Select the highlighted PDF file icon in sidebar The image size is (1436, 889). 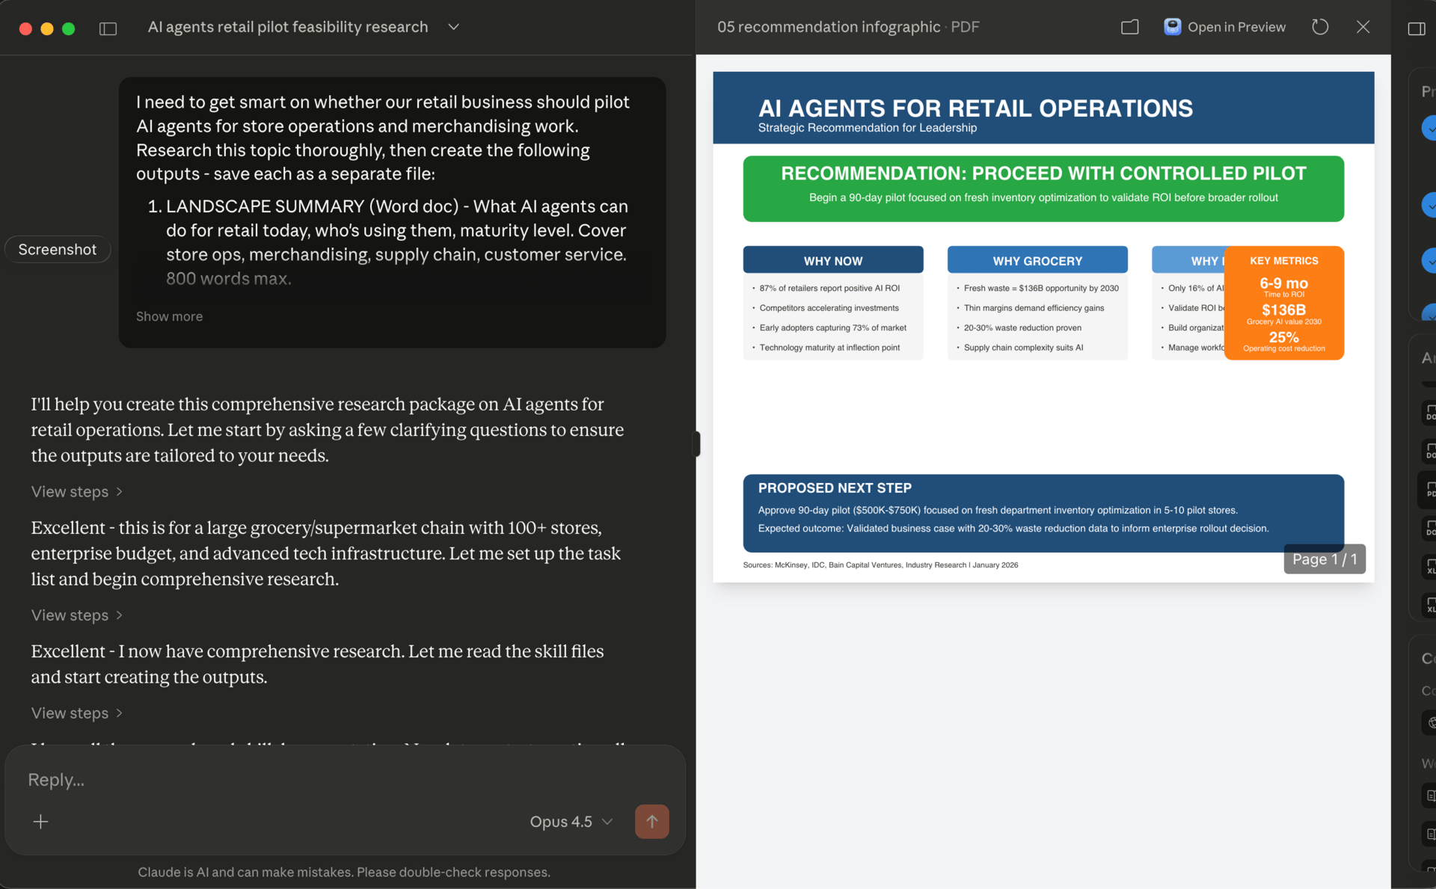1429,490
